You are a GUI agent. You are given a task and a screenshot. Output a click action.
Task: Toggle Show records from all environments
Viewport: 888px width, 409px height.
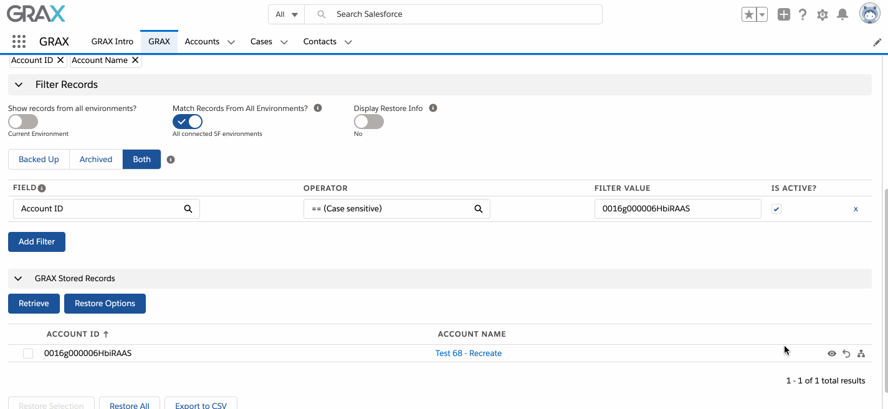23,122
